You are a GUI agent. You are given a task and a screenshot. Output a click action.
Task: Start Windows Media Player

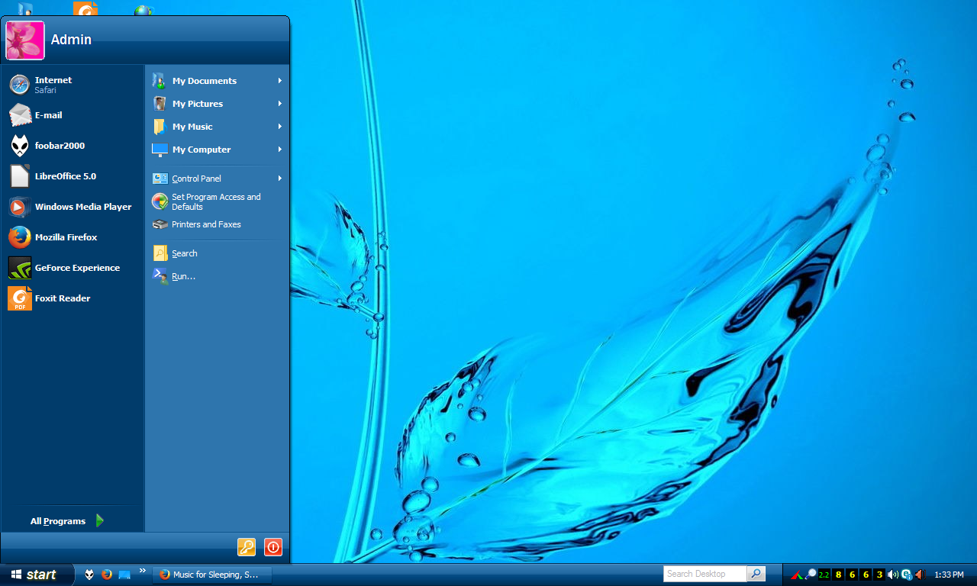click(82, 207)
